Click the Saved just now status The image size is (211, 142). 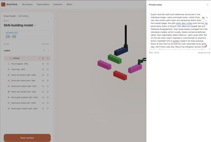coord(204,53)
